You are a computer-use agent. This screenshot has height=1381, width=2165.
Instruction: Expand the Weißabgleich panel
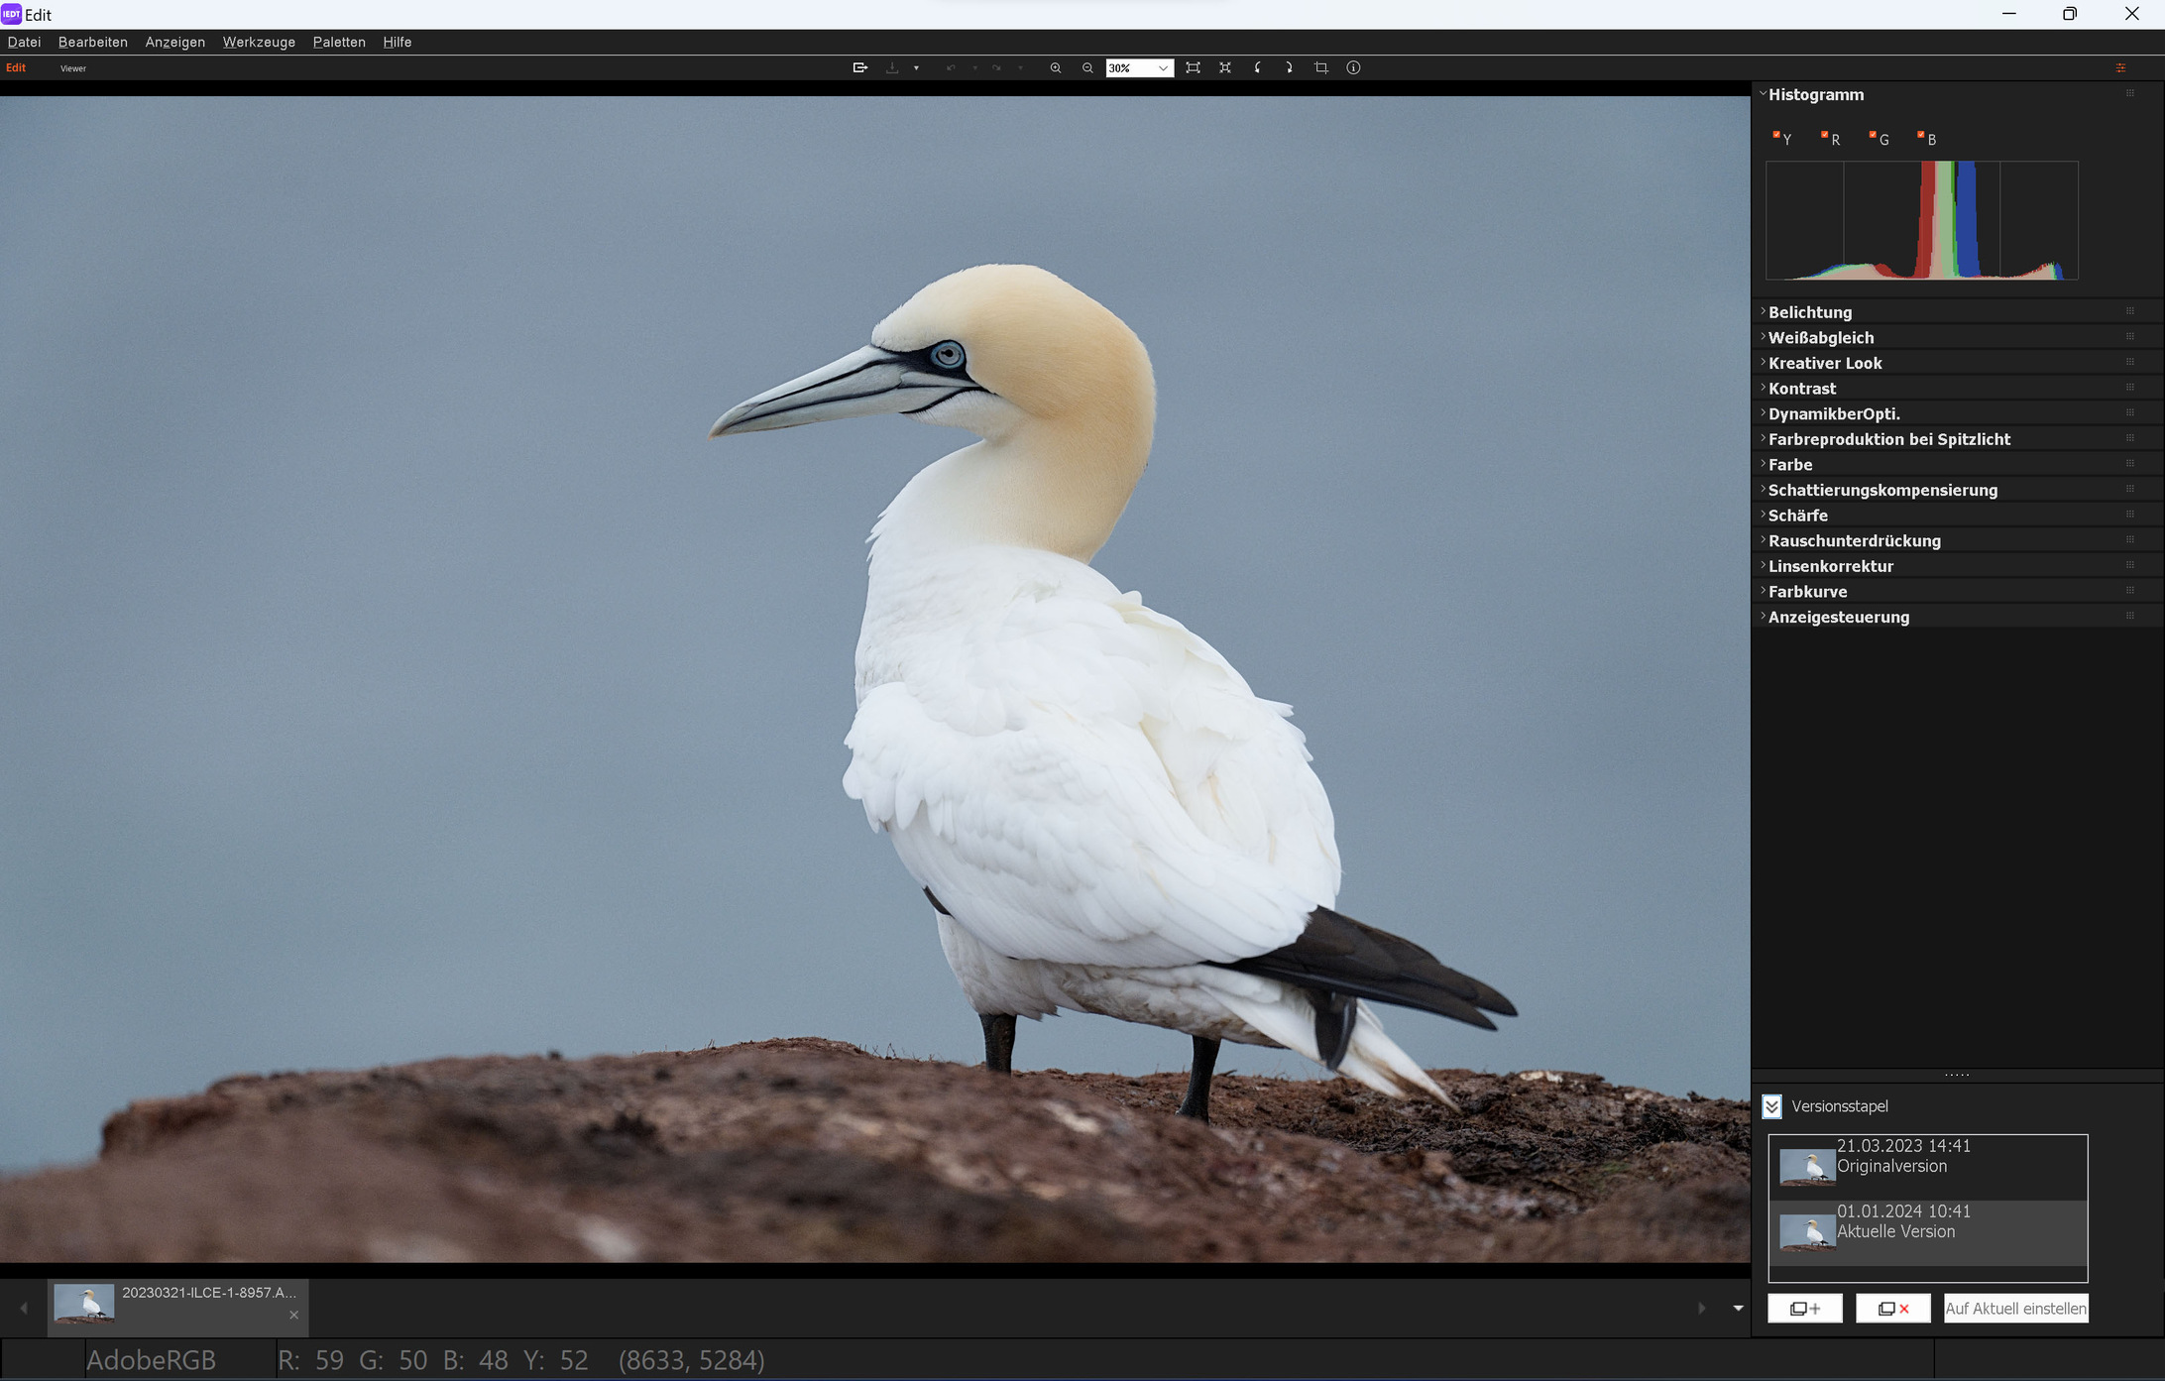click(x=1820, y=338)
